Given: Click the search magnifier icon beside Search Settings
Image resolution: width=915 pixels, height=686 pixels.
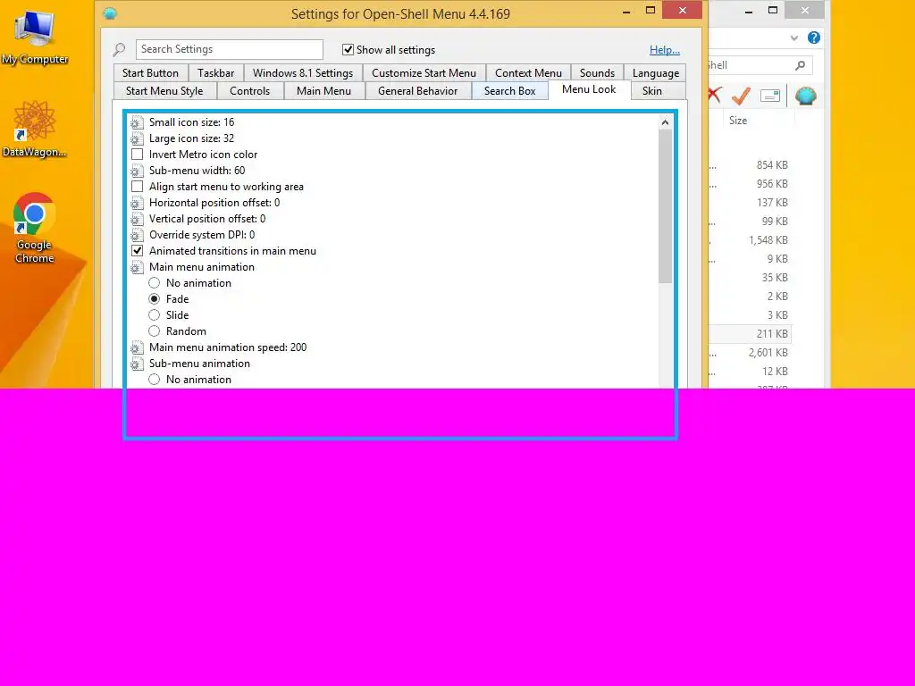Looking at the screenshot, I should (119, 50).
